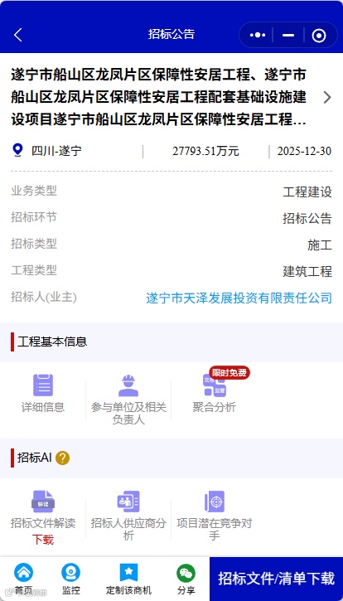Share via the 分享 WeChat icon

(186, 579)
